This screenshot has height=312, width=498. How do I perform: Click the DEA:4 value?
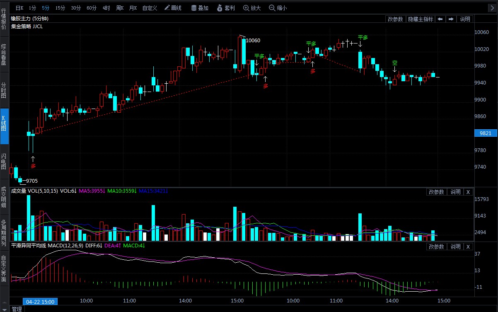[x=112, y=246]
